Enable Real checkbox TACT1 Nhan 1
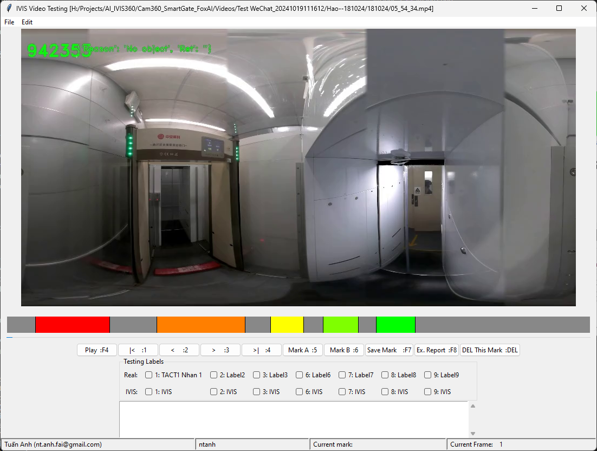 click(149, 375)
